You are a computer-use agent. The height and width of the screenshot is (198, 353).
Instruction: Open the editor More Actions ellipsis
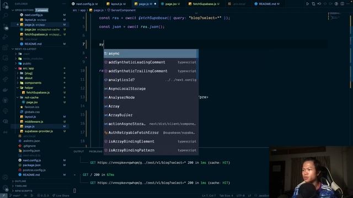348,4
